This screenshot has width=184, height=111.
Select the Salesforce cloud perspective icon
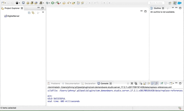(179, 3)
